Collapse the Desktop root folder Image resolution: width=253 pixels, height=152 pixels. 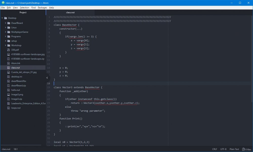coord(2,18)
